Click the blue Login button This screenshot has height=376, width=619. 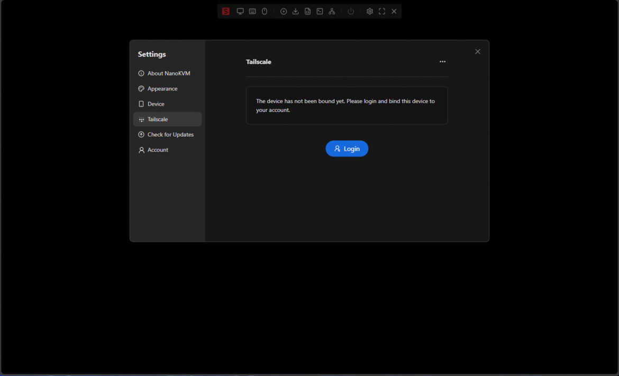(347, 148)
